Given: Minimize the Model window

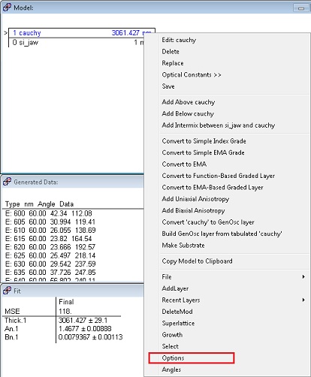Looking at the screenshot, I should [301, 8].
